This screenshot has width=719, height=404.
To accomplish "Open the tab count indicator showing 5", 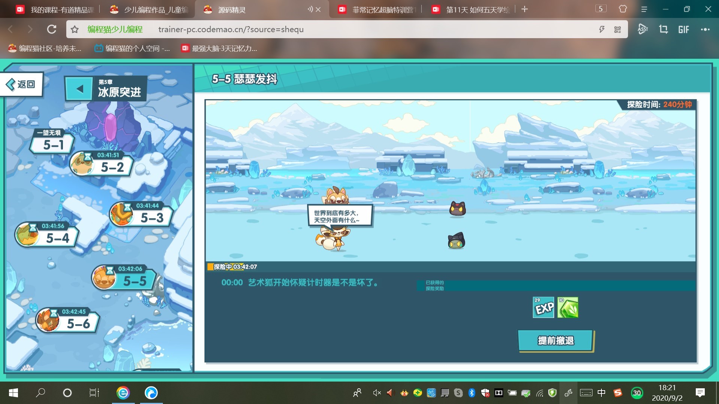I will tap(601, 9).
